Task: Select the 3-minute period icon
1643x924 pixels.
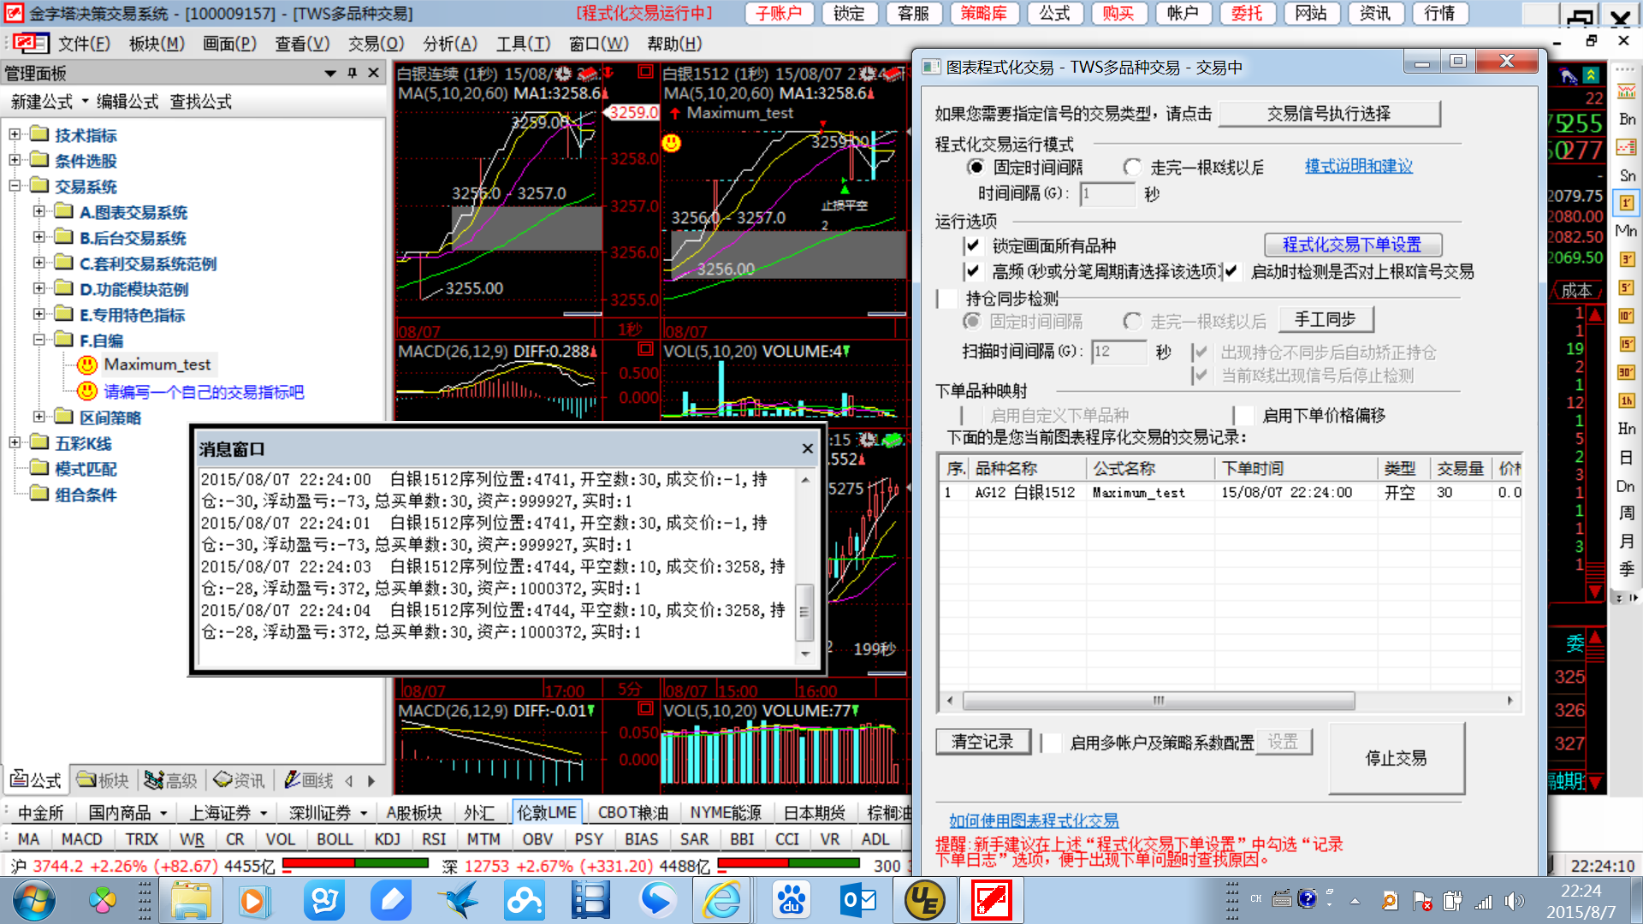Action: 1627,259
